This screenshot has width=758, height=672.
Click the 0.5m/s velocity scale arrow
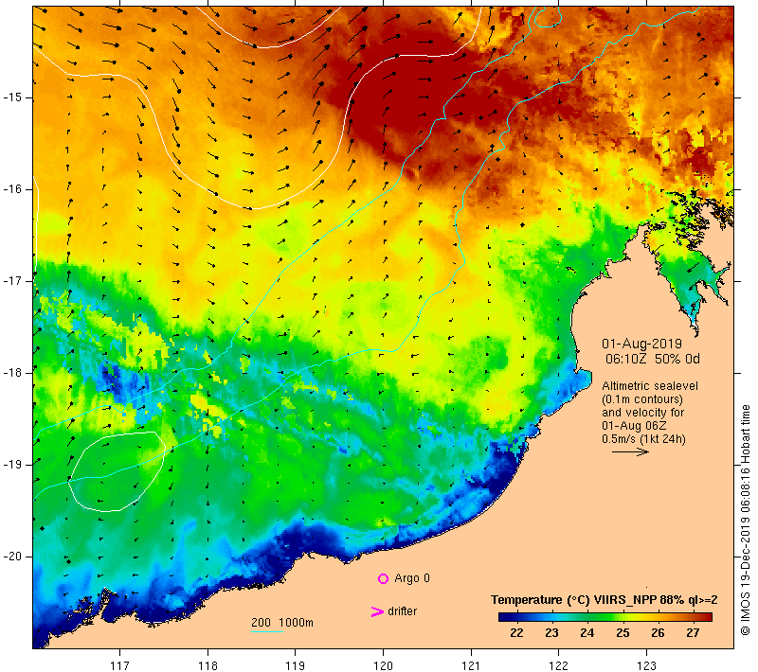(x=630, y=451)
